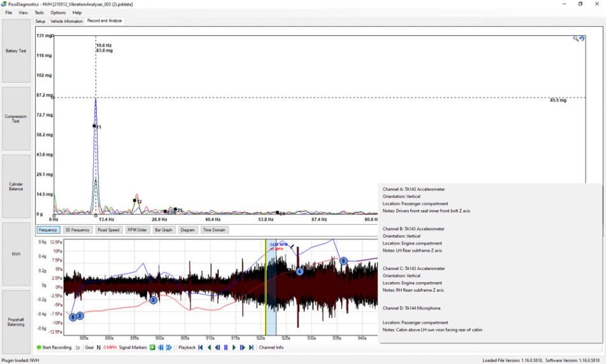Click the Channel Info button
Image resolution: width=606 pixels, height=364 pixels.
[x=271, y=347]
